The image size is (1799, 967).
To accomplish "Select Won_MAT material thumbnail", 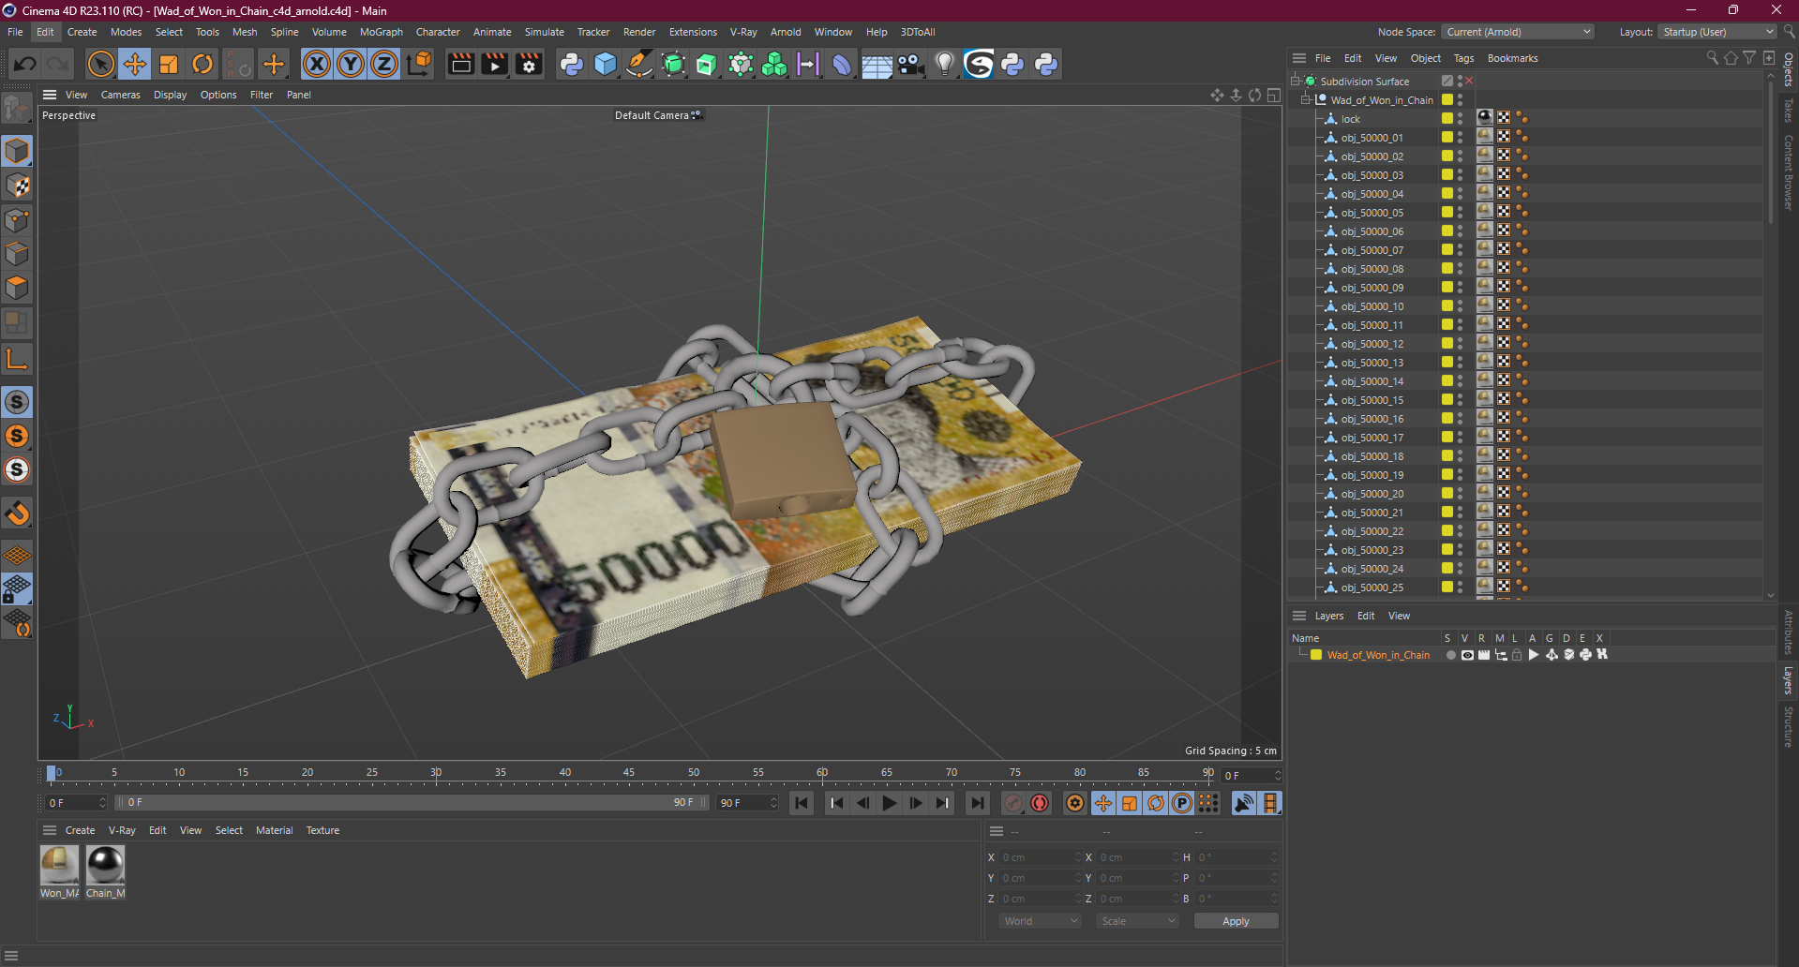I will pos(59,865).
